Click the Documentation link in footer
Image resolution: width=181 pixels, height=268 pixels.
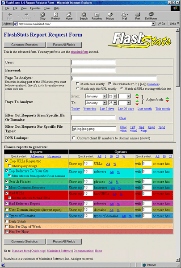pyautogui.click(x=83, y=251)
